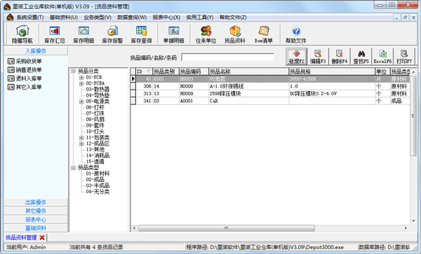Expand the 05-电源类 tree node
421x254 pixels.
pyautogui.click(x=81, y=101)
